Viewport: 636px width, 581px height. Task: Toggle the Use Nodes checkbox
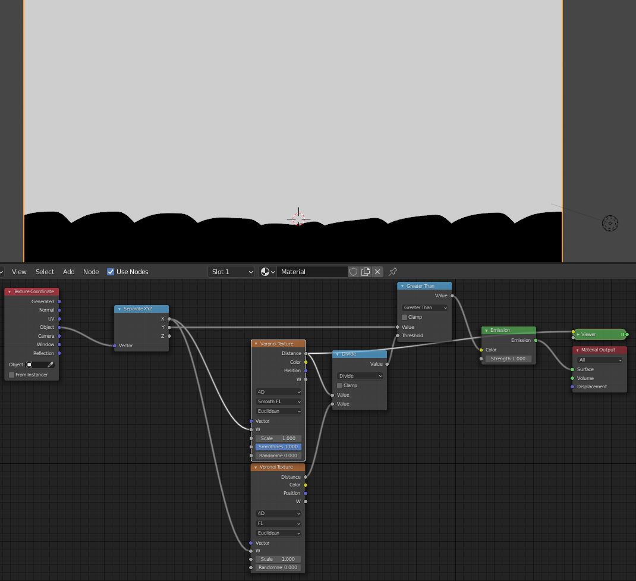pyautogui.click(x=111, y=272)
